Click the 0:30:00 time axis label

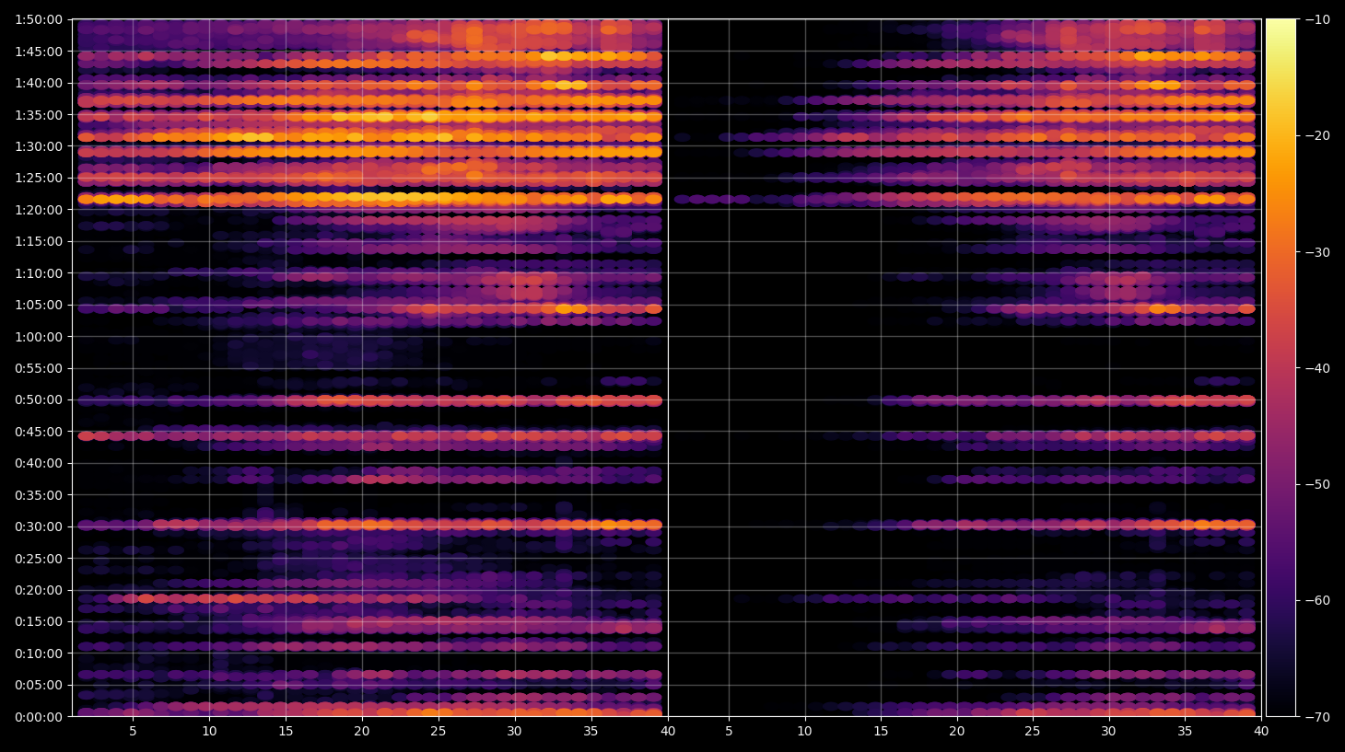tap(39, 526)
